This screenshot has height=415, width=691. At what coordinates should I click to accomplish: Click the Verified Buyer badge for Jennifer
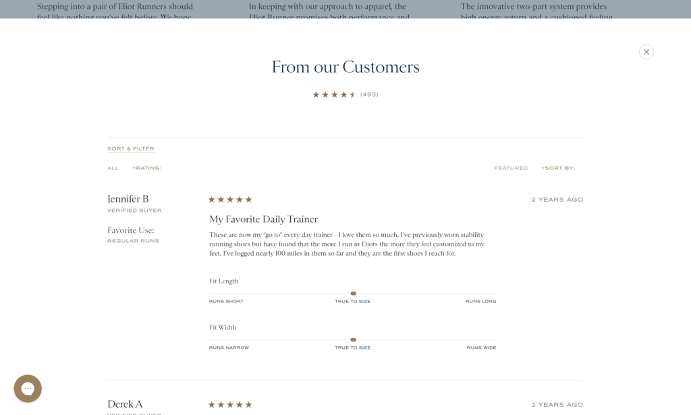pyautogui.click(x=134, y=211)
